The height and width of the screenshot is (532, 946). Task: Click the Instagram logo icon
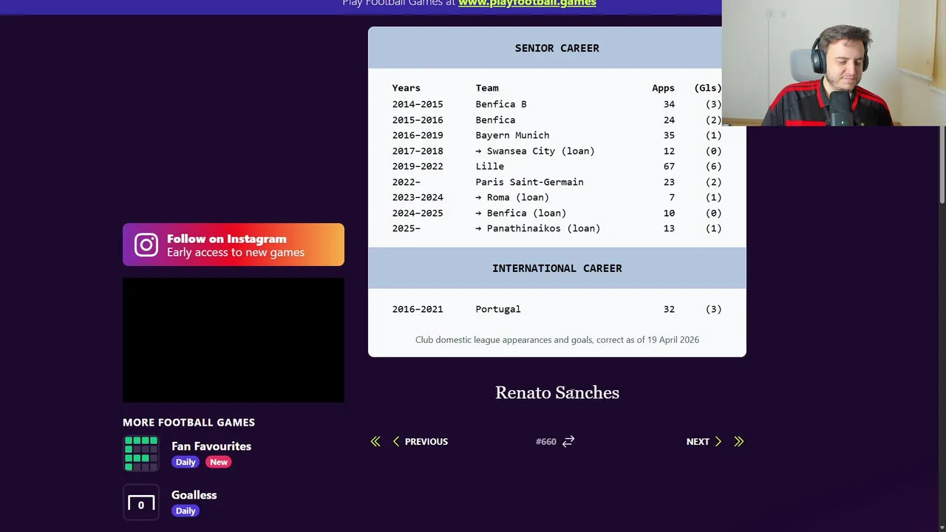(x=146, y=245)
